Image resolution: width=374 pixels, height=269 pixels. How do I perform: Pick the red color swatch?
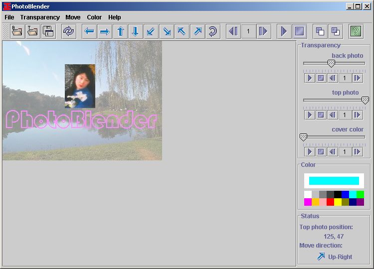[x=330, y=202]
